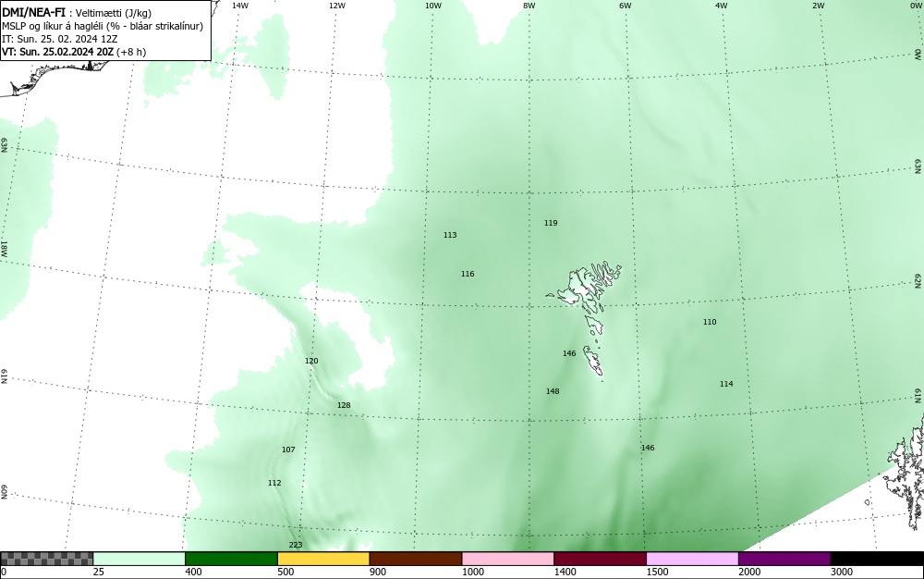Image resolution: width=924 pixels, height=579 pixels.
Task: Click the legend scale label 1500
Action: (x=657, y=572)
